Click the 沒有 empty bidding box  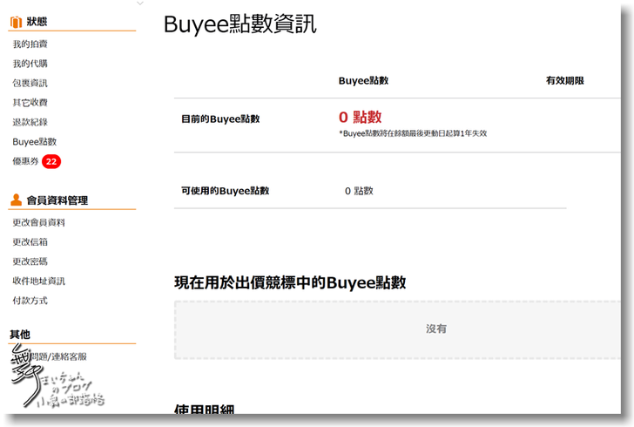click(397, 329)
